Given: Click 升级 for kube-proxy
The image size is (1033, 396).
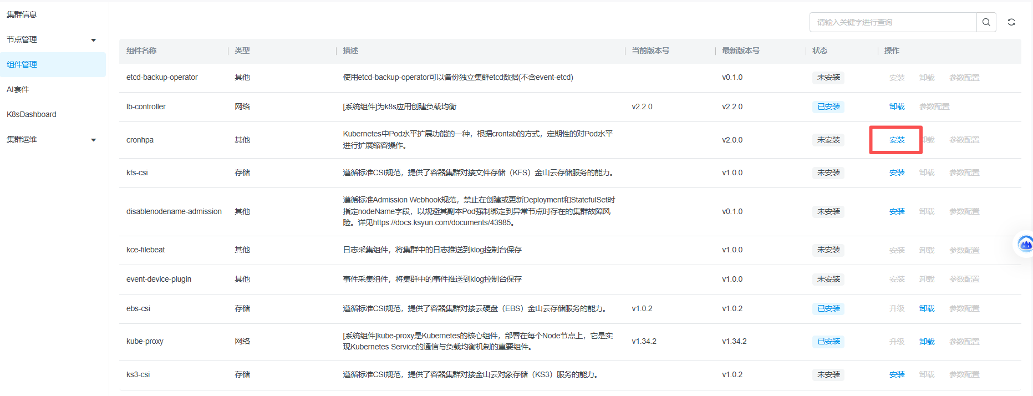Looking at the screenshot, I should (x=897, y=342).
